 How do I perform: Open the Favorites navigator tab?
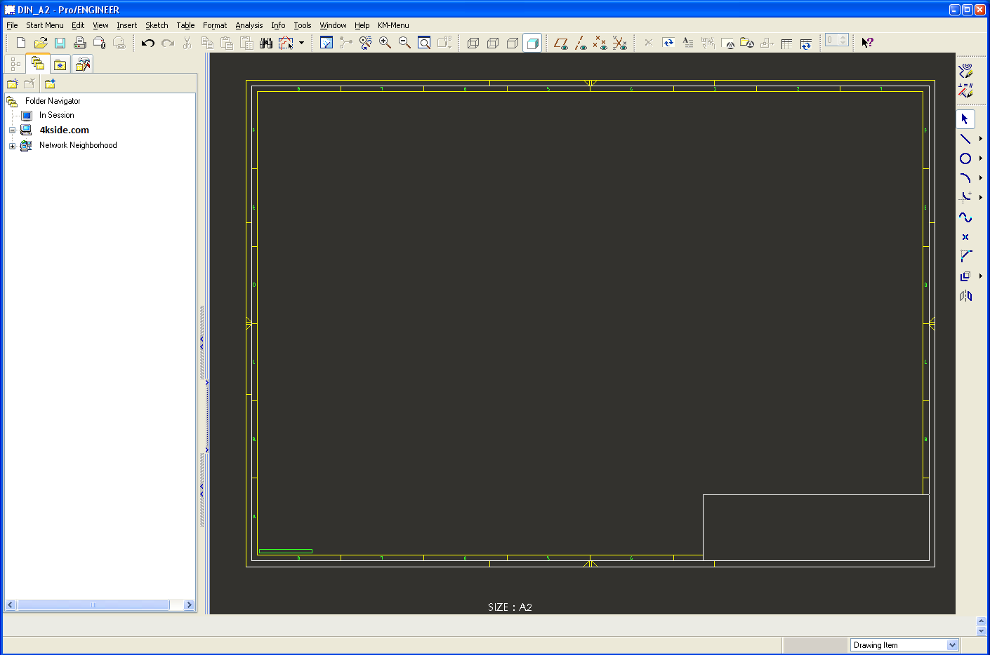tap(60, 65)
